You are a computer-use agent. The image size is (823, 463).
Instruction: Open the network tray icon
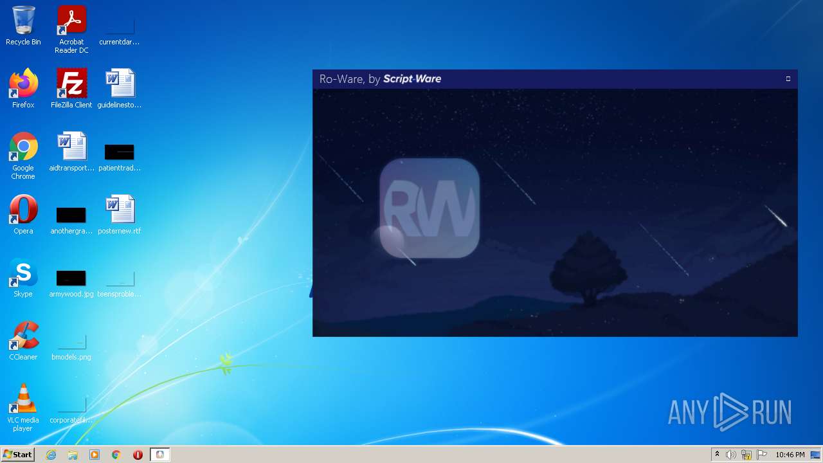[746, 455]
